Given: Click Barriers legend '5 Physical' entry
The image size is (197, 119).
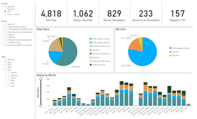Looking at the screenshot, I should (x=174, y=55).
